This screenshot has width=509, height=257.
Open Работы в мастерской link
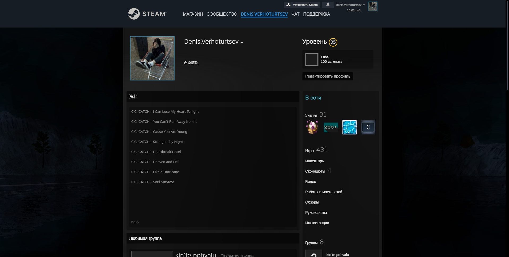point(324,192)
